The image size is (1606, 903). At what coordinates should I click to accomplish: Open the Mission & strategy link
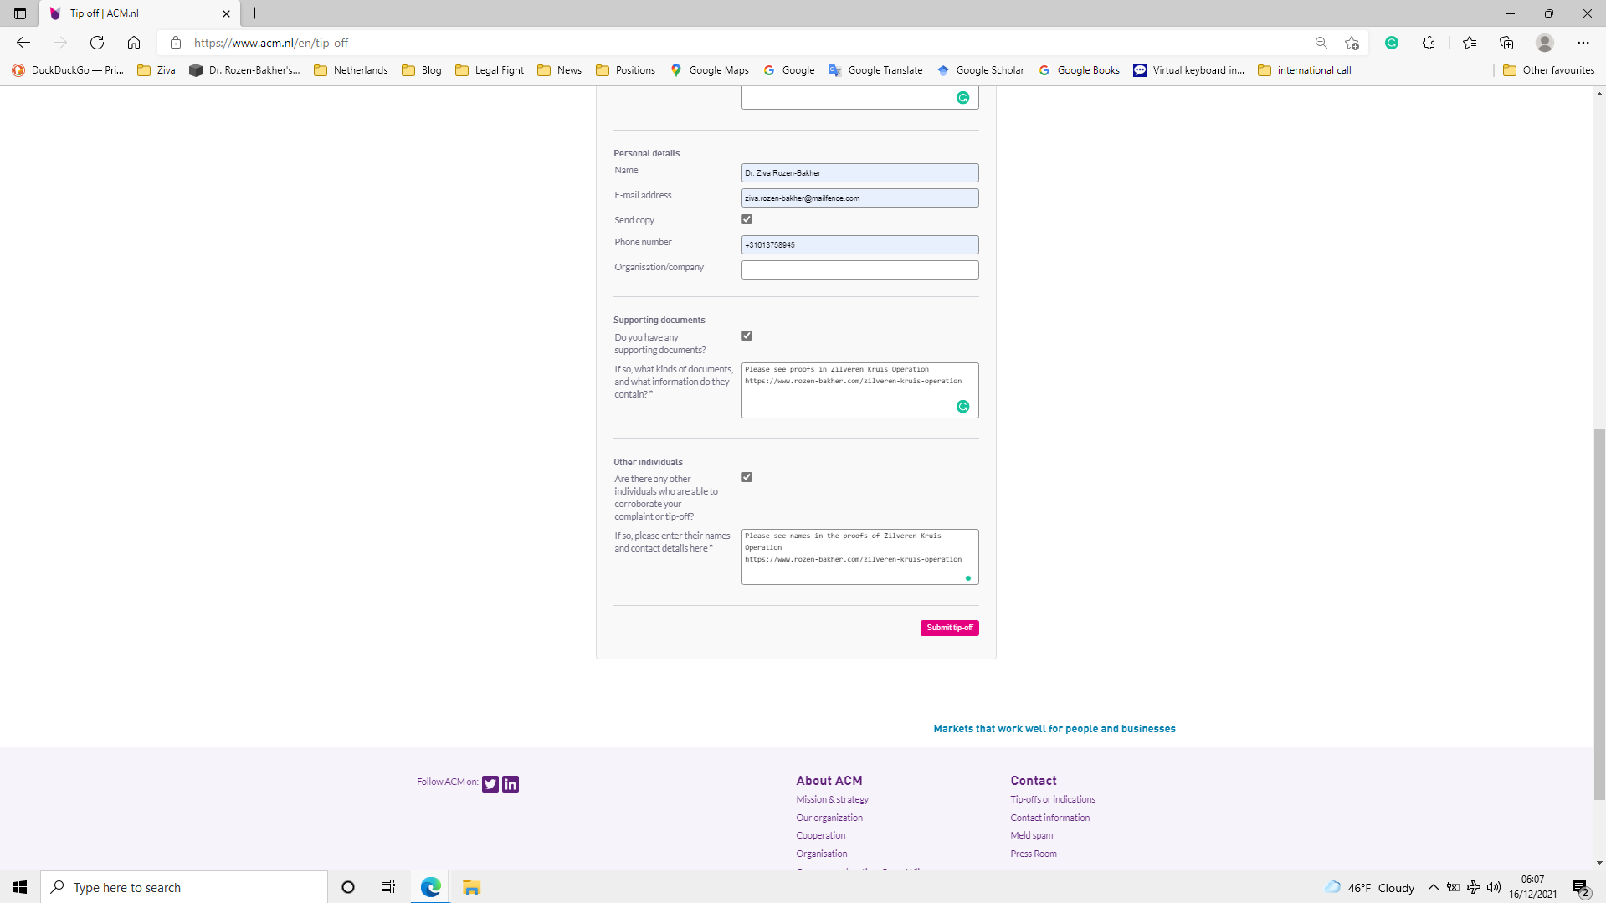click(x=831, y=798)
